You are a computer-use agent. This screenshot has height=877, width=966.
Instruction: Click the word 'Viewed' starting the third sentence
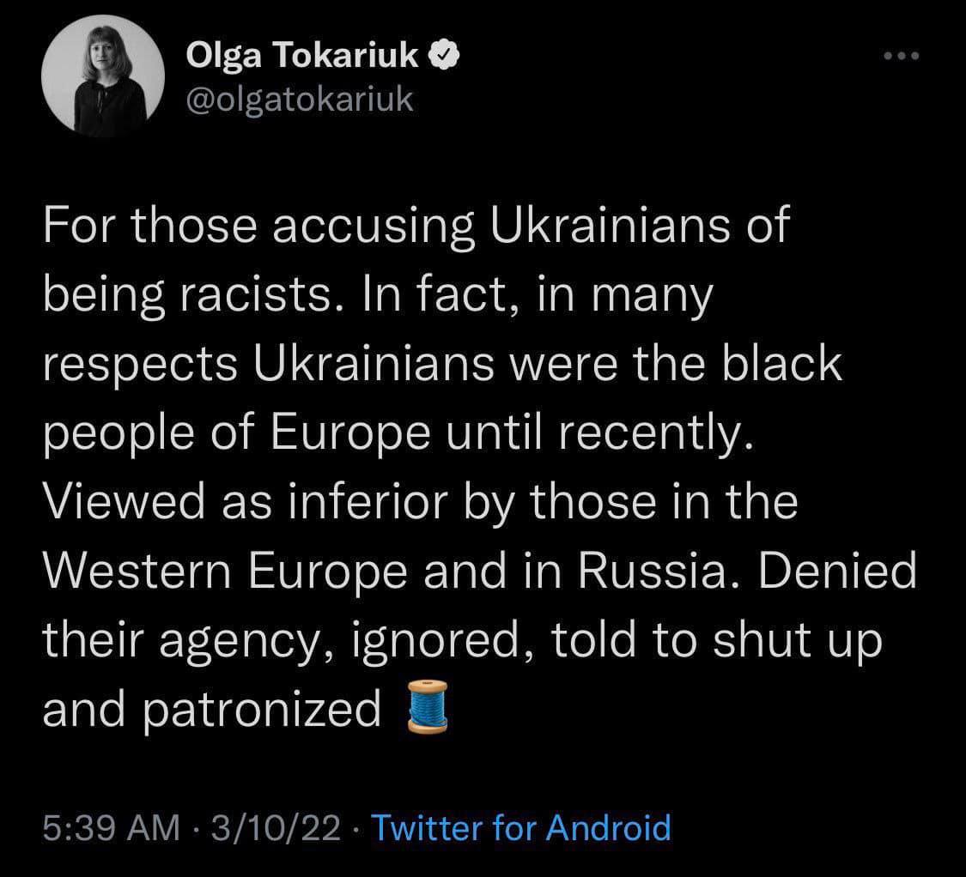(x=124, y=501)
